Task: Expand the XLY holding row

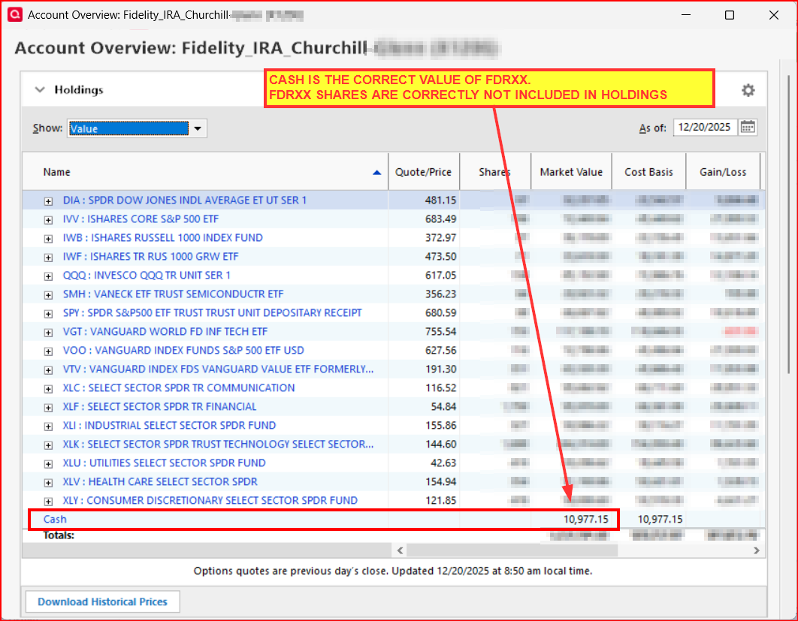Action: point(48,502)
